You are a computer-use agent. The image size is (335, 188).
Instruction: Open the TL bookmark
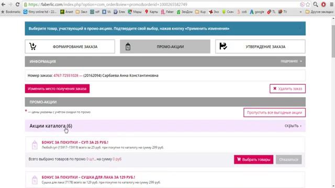(x=272, y=12)
